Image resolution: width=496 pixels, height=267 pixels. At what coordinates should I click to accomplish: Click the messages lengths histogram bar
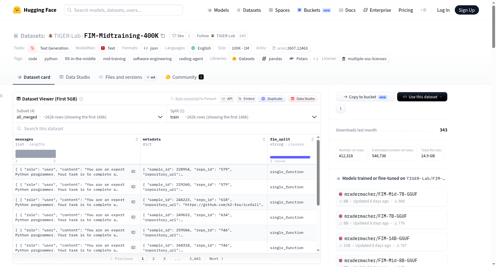36,154
